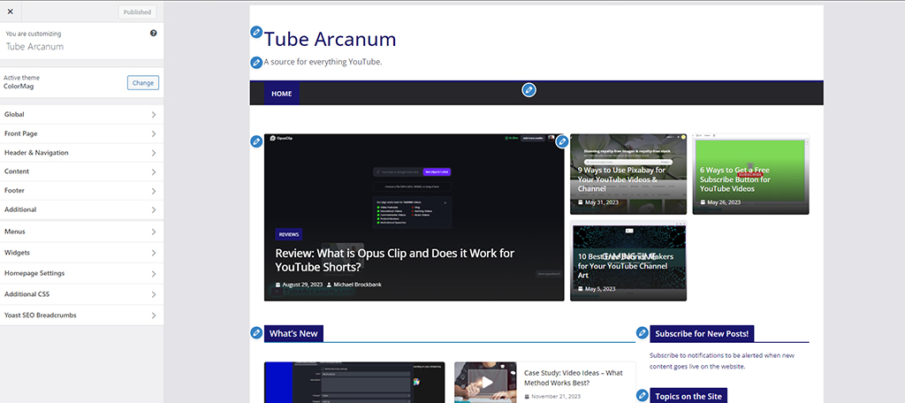905x403 pixels.
Task: Expand Homepage Settings chevron
Action: click(x=154, y=273)
